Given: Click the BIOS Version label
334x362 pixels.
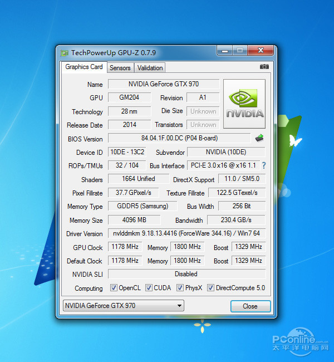Looking at the screenshot, I should pos(85,139).
